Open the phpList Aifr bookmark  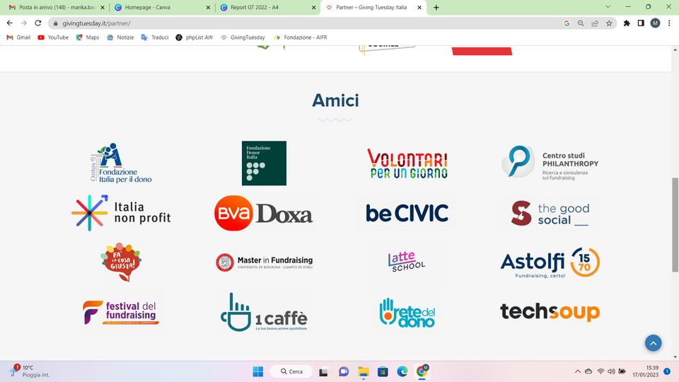195,37
